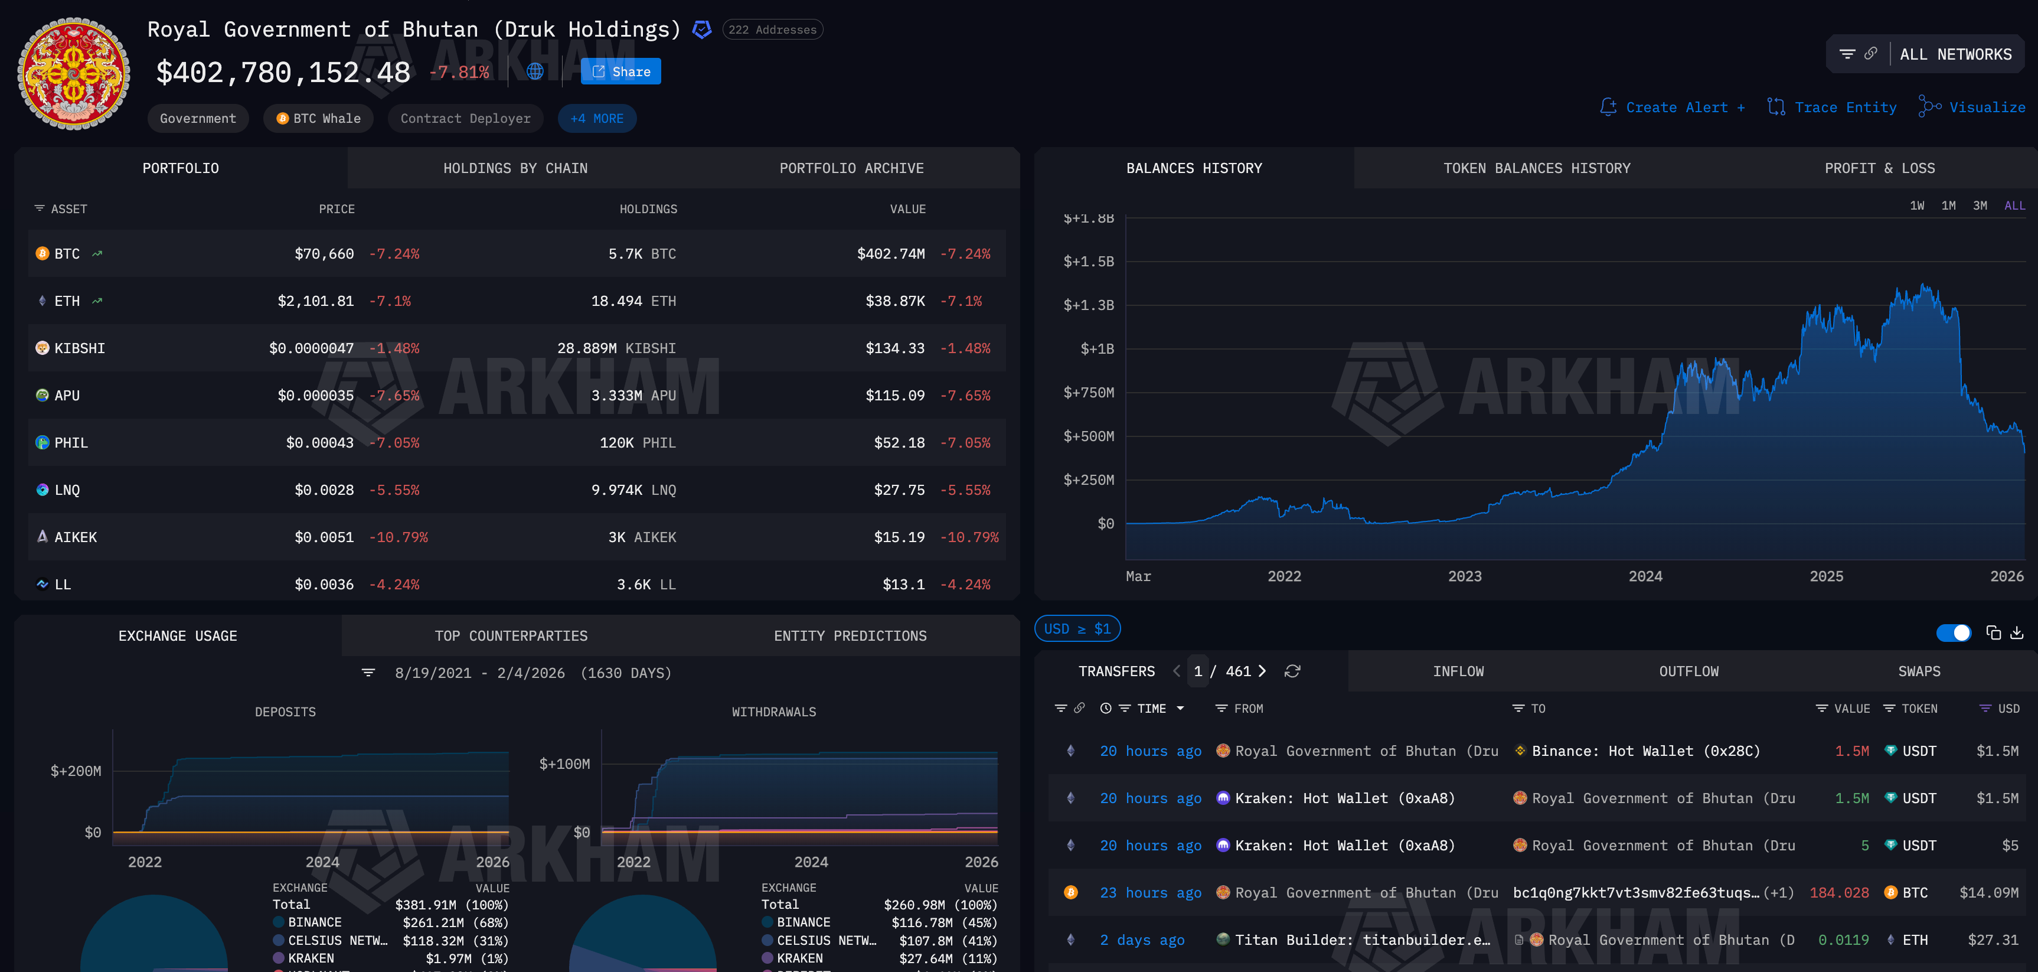
Task: Open the Profit & Loss tab
Action: [x=1879, y=168]
